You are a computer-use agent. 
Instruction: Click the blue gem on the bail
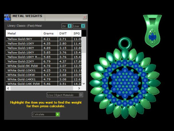pyautogui.click(x=153, y=37)
